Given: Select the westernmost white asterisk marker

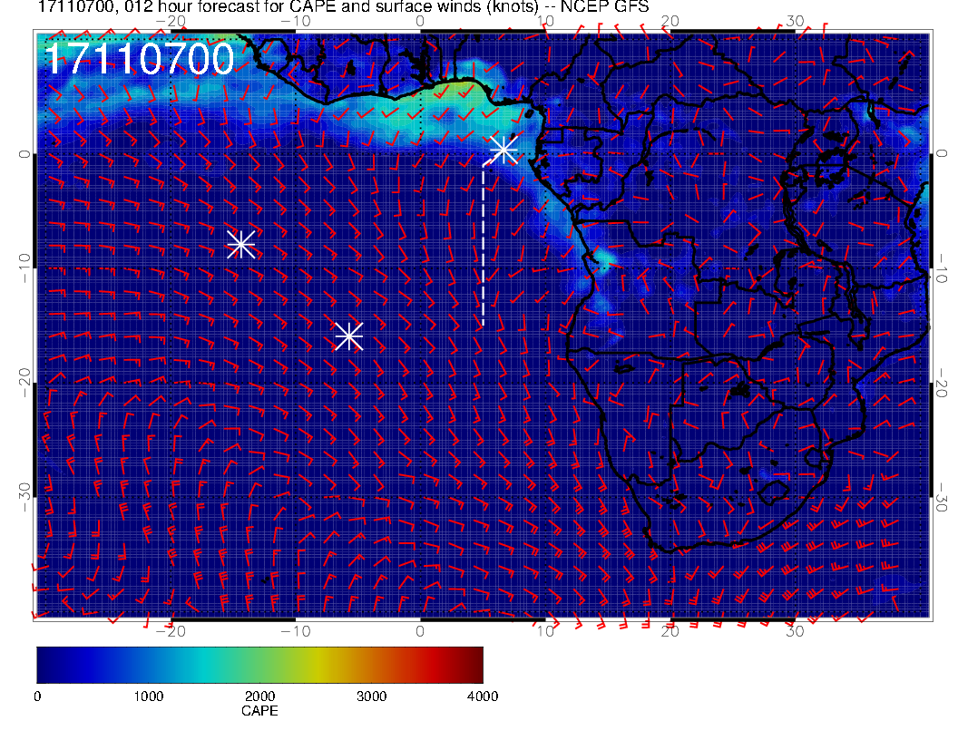Looking at the screenshot, I should point(240,244).
